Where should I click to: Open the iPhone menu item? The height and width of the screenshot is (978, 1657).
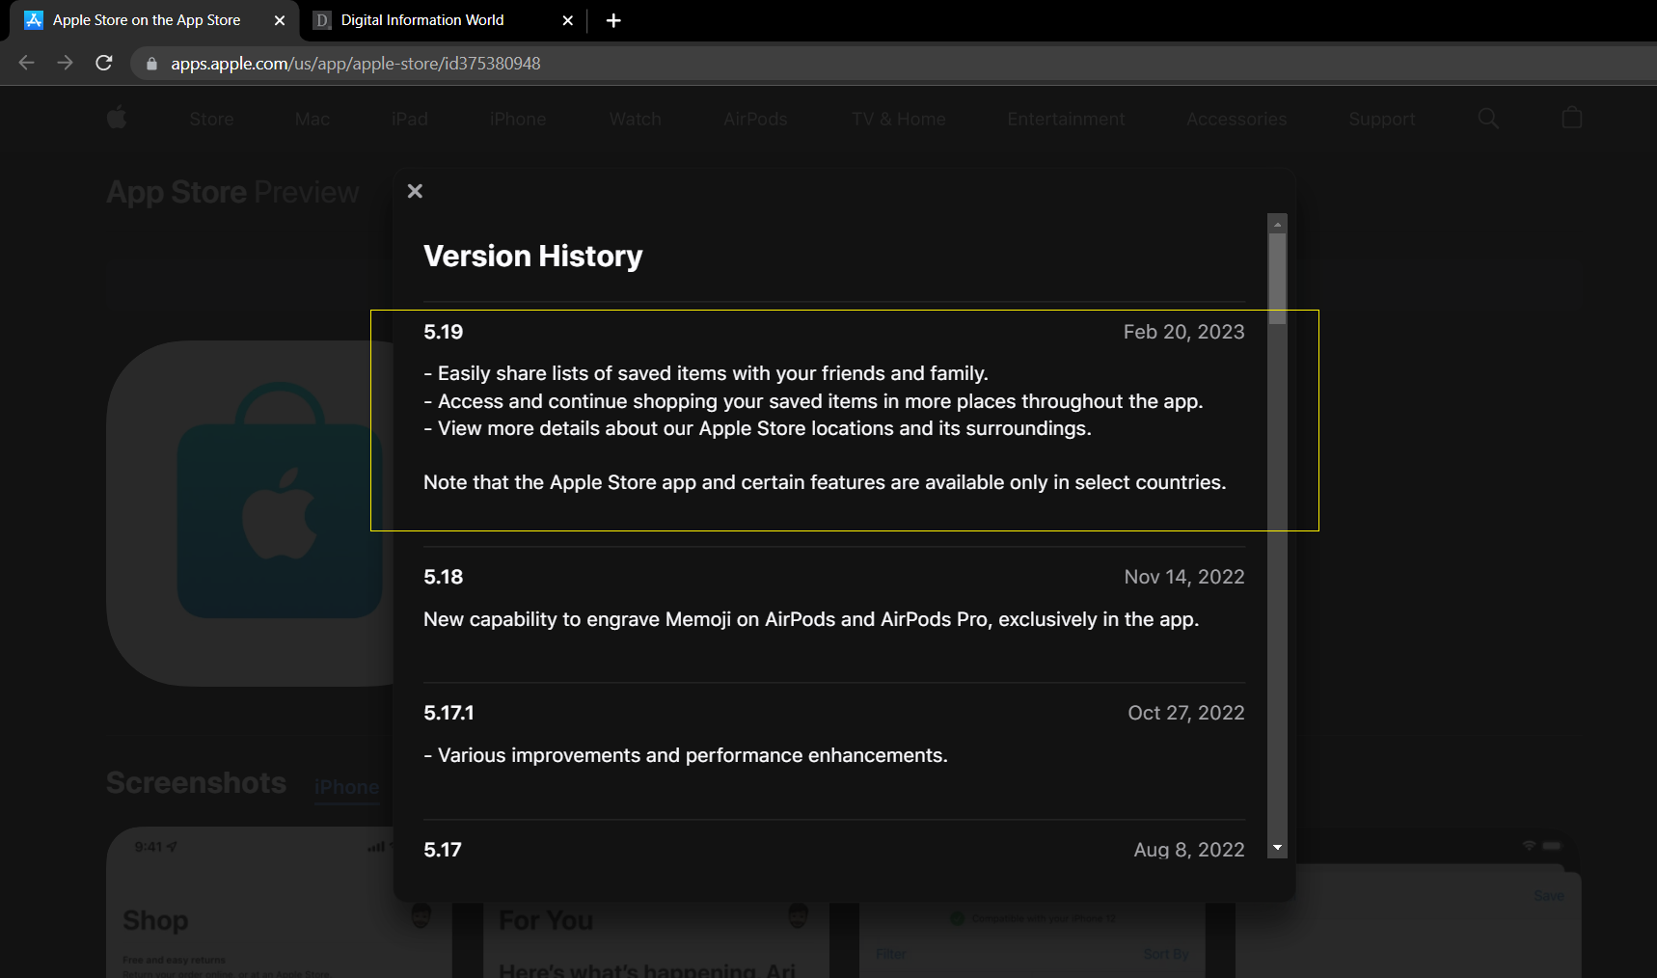coord(518,119)
